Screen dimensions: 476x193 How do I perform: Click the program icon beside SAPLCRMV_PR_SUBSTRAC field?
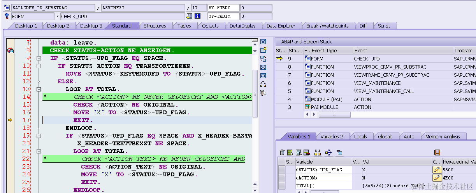point(7,8)
